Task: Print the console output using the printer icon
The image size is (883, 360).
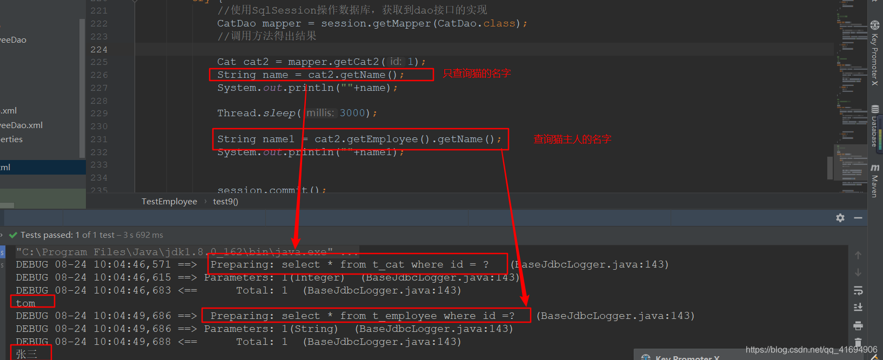Action: coord(858,325)
